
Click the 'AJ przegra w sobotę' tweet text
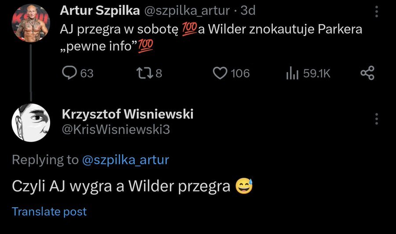point(119,30)
